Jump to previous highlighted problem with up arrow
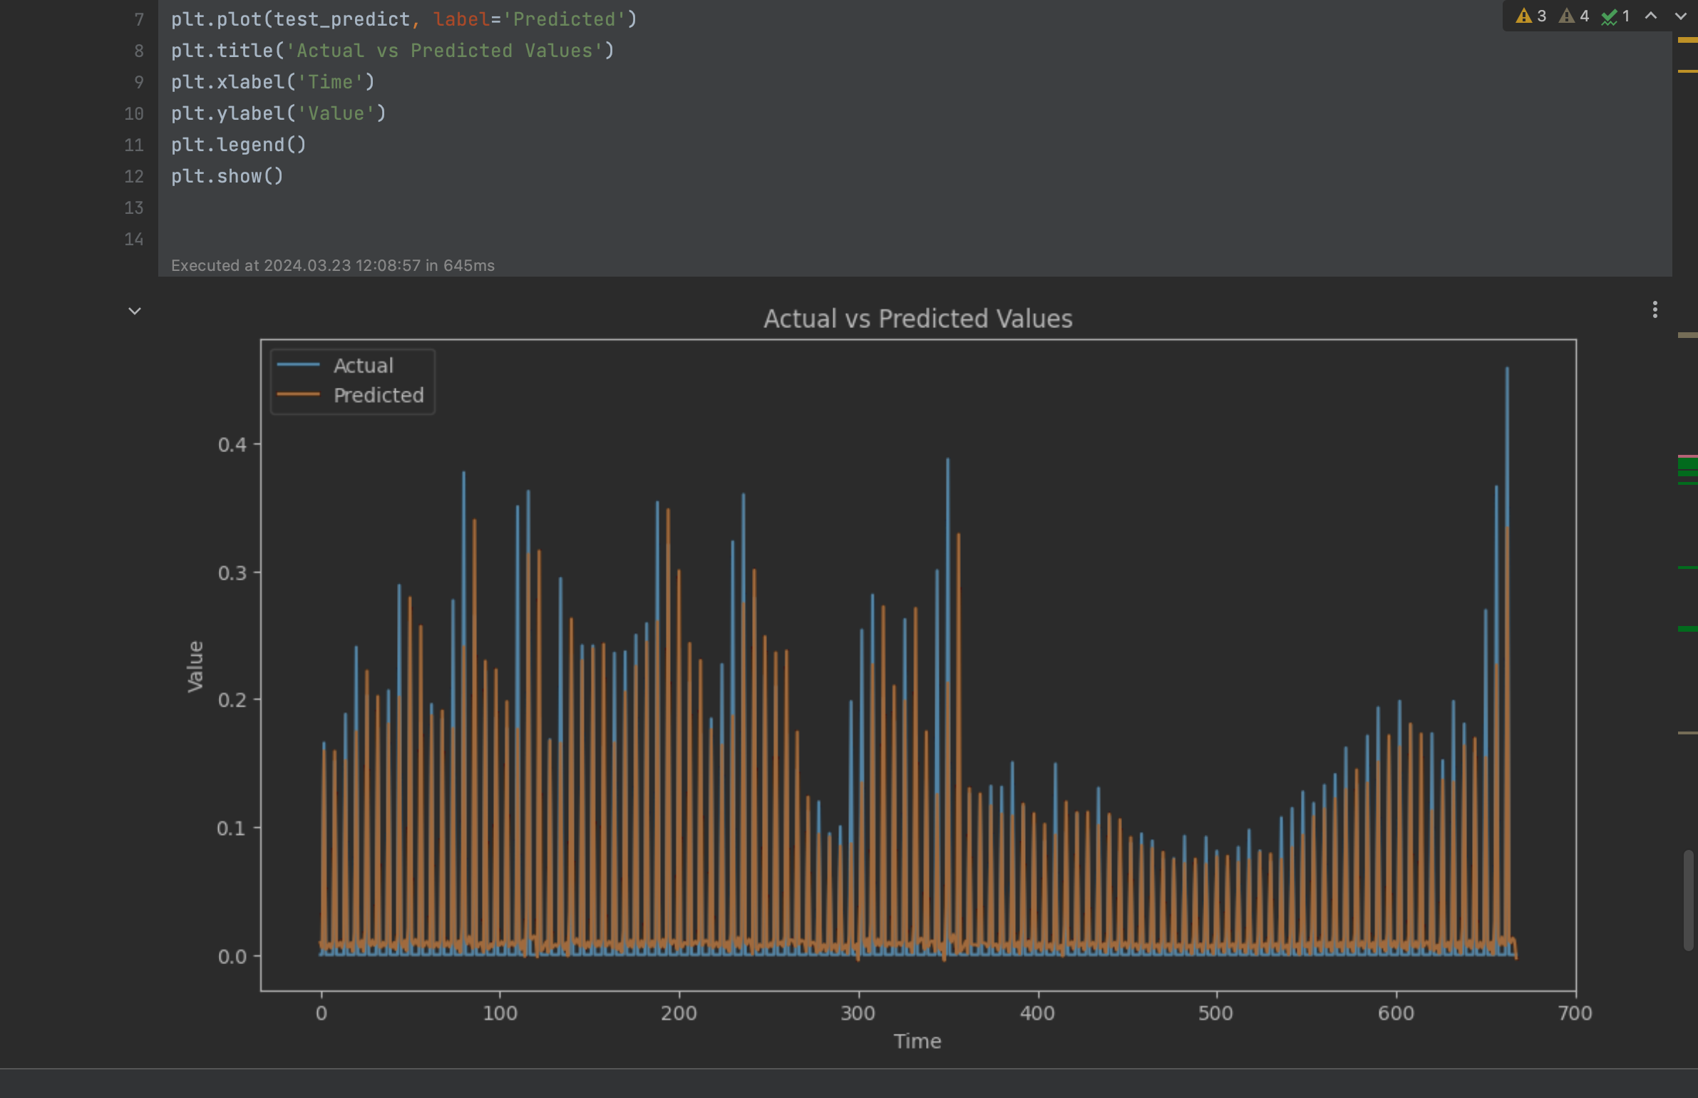1698x1098 pixels. (x=1651, y=16)
